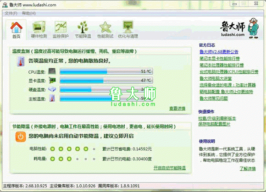Click the 官方日志 heading
Viewport: 266px width, 192px height.
(x=207, y=45)
